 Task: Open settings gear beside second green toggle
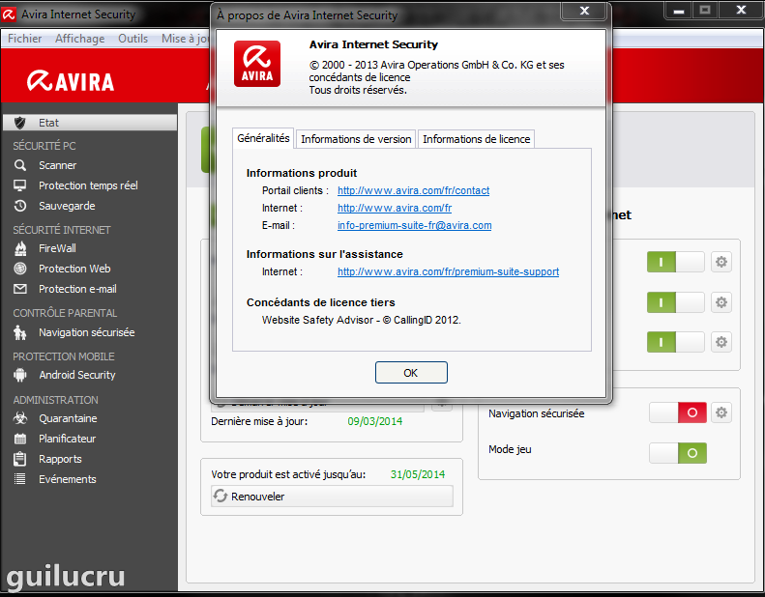pyautogui.click(x=721, y=302)
